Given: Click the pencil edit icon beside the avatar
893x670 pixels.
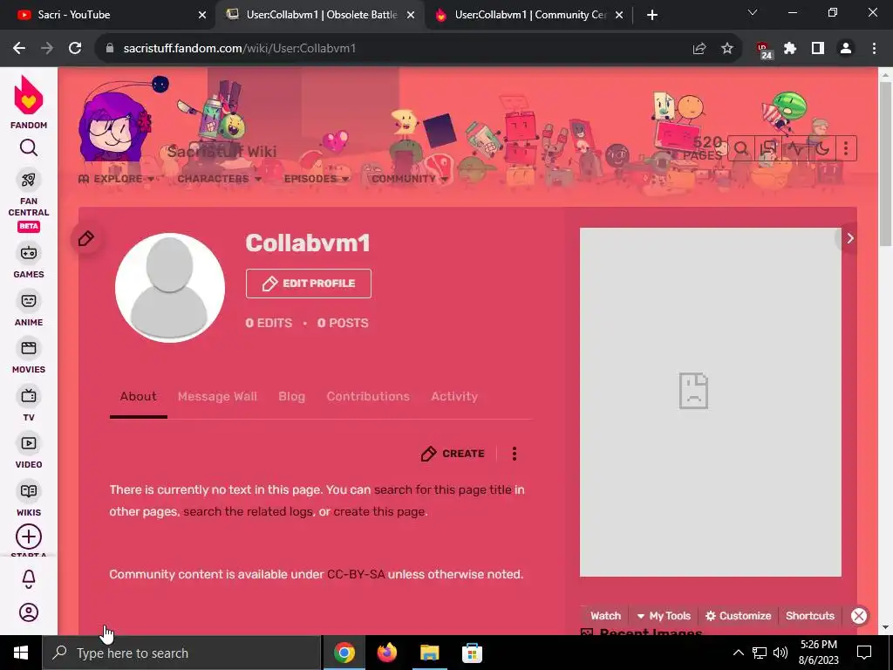Looking at the screenshot, I should [x=86, y=238].
